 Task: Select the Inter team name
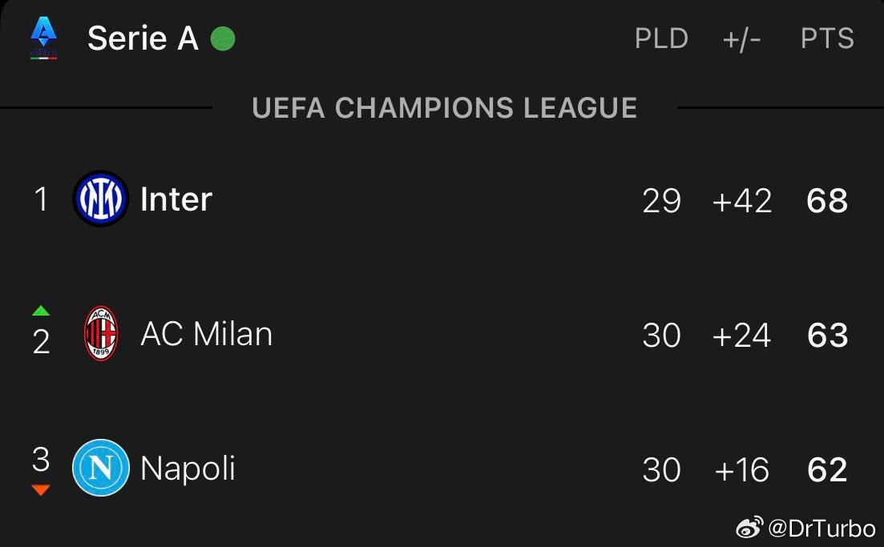click(176, 199)
